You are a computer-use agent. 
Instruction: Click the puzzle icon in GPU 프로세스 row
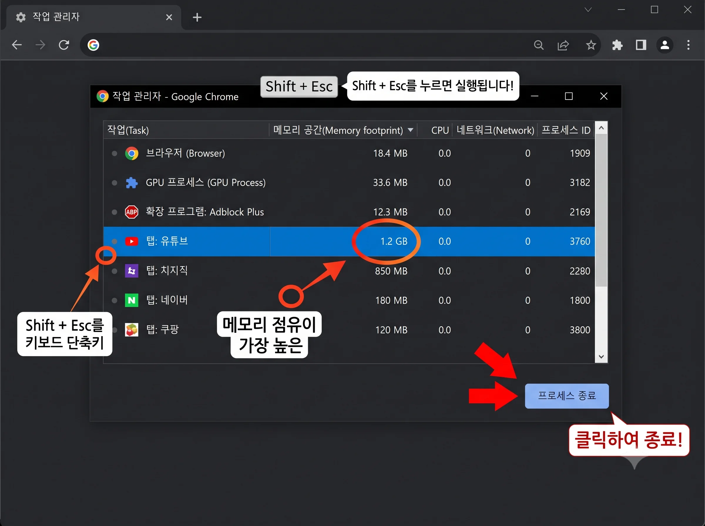tap(132, 183)
